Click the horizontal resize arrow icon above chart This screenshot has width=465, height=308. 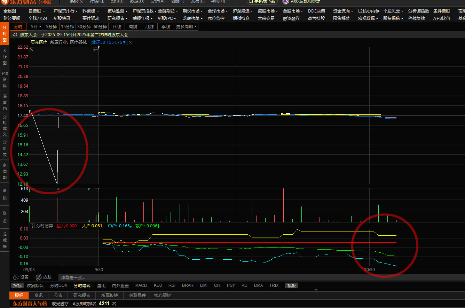tap(96, 50)
